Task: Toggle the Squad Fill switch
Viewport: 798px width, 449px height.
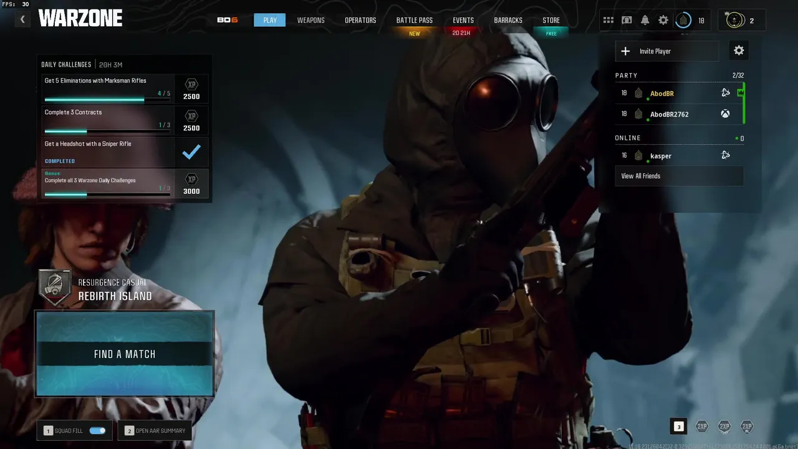Action: tap(97, 430)
